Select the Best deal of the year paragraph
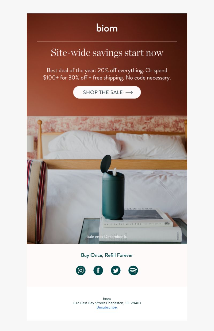Image resolution: width=214 pixels, height=331 pixels. (107, 74)
